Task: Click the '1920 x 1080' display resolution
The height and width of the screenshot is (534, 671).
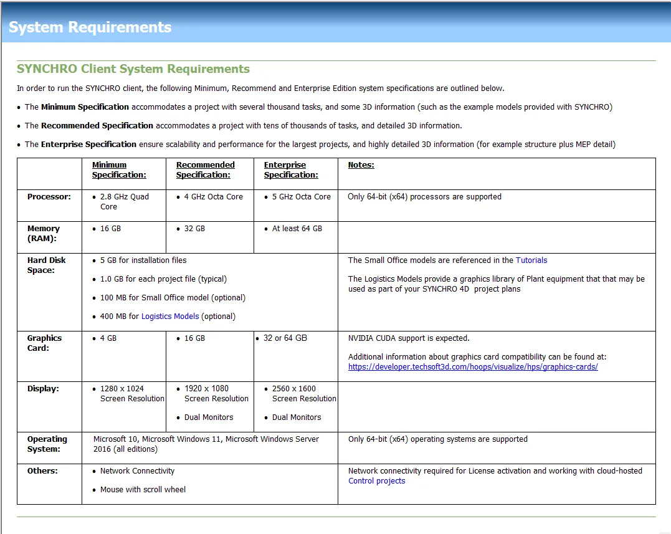Action: (207, 389)
